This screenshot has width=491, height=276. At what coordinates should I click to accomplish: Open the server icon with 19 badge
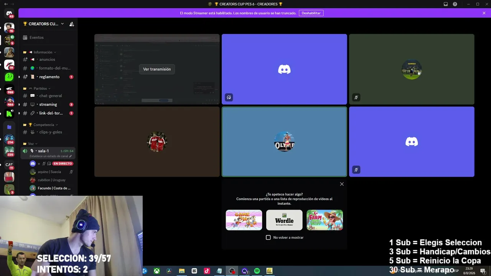pos(9,64)
